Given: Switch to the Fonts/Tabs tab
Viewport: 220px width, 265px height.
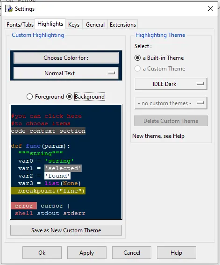Looking at the screenshot, I should click(x=20, y=25).
